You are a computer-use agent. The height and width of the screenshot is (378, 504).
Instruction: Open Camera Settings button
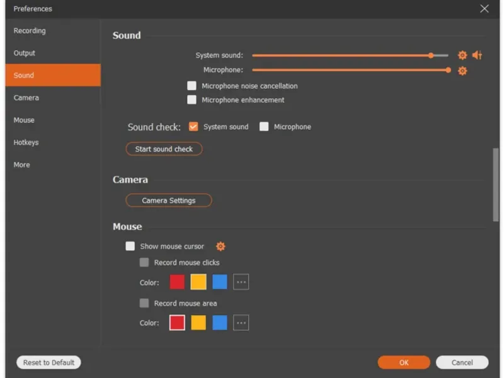pyautogui.click(x=169, y=200)
